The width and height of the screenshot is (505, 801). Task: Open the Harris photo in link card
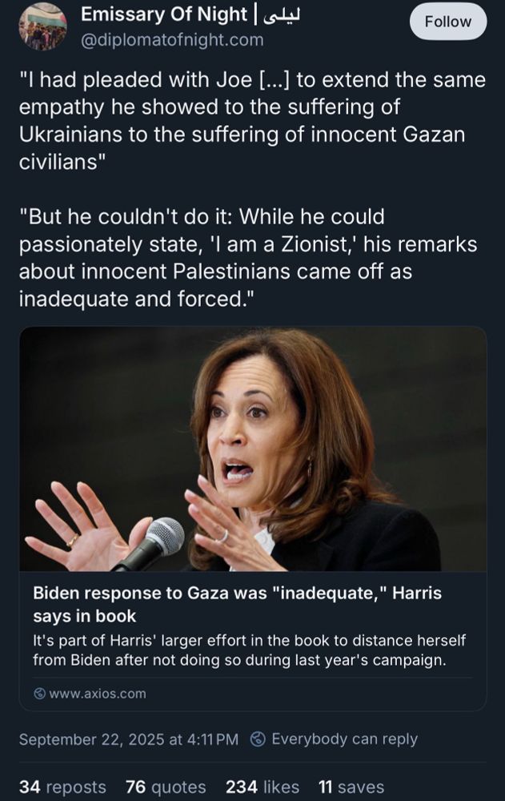click(253, 449)
